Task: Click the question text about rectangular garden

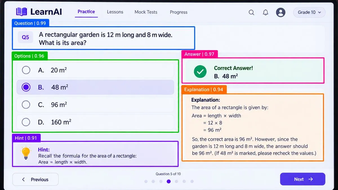Action: [x=106, y=39]
